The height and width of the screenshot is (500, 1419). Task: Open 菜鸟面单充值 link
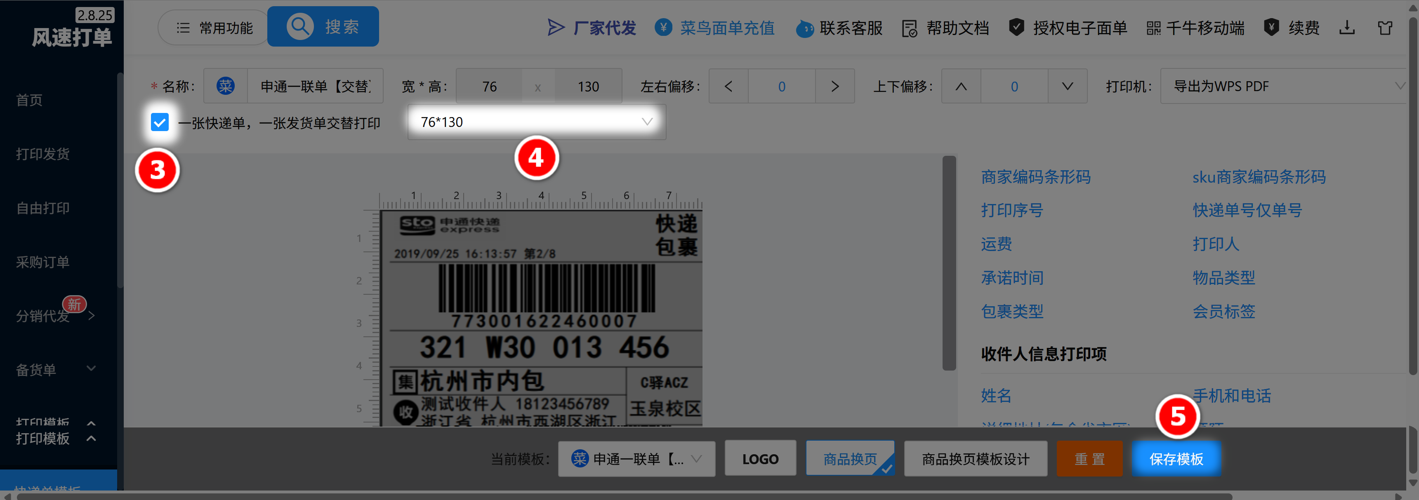[x=727, y=28]
